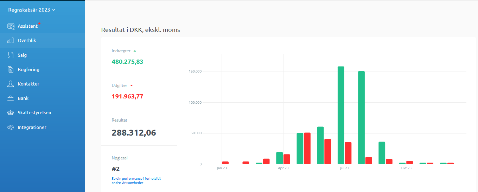478x192 pixels.
Task: Click the Bogføring document icon
Action: tap(11, 69)
